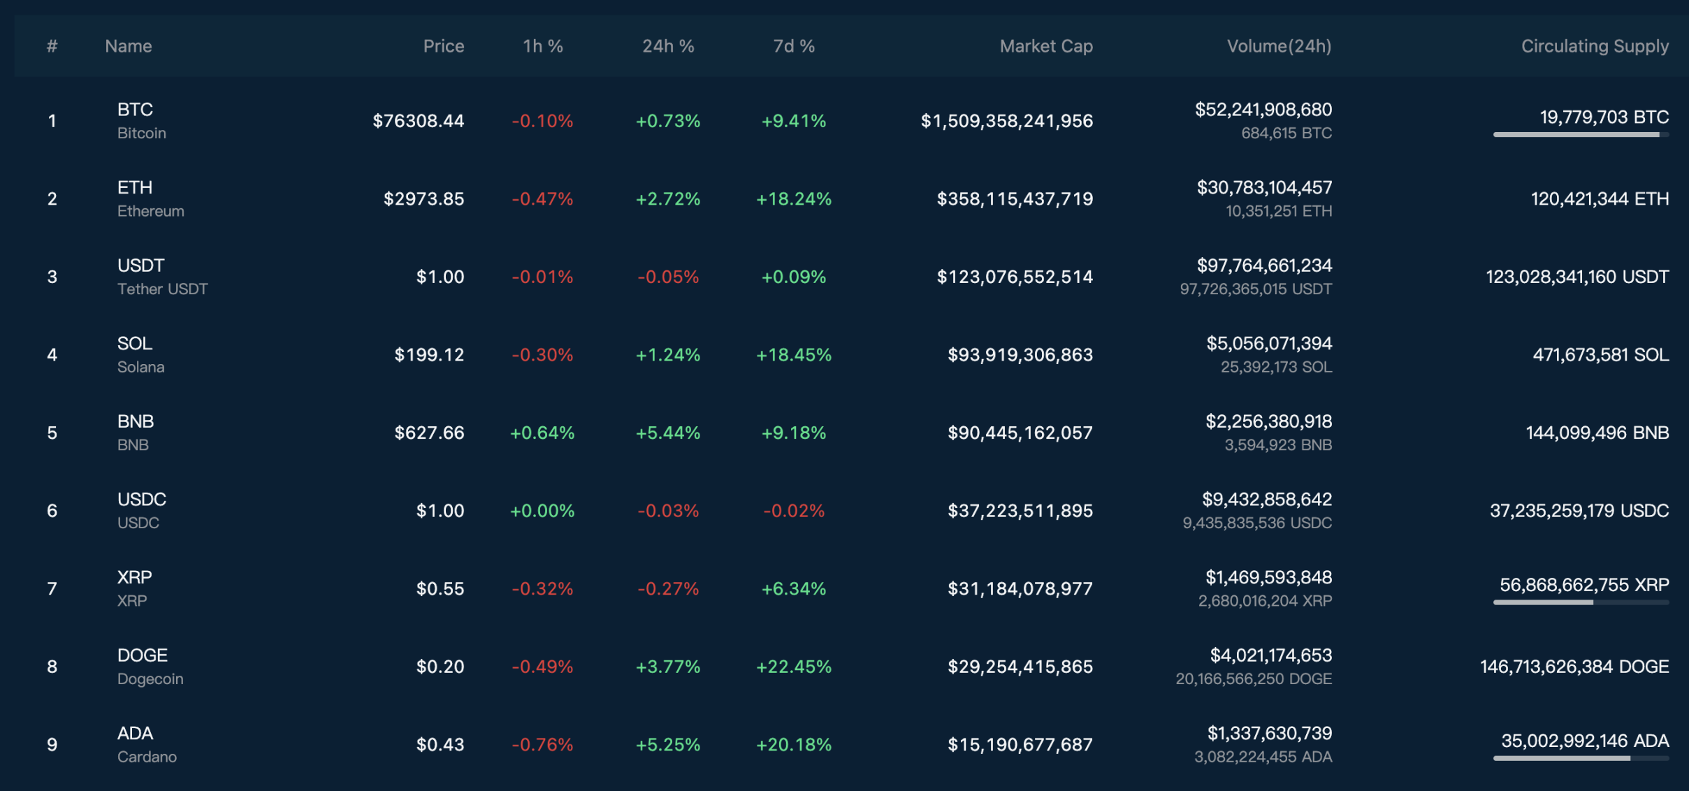Click DOGE 7d change +22.45%
1689x791 pixels.
[794, 667]
